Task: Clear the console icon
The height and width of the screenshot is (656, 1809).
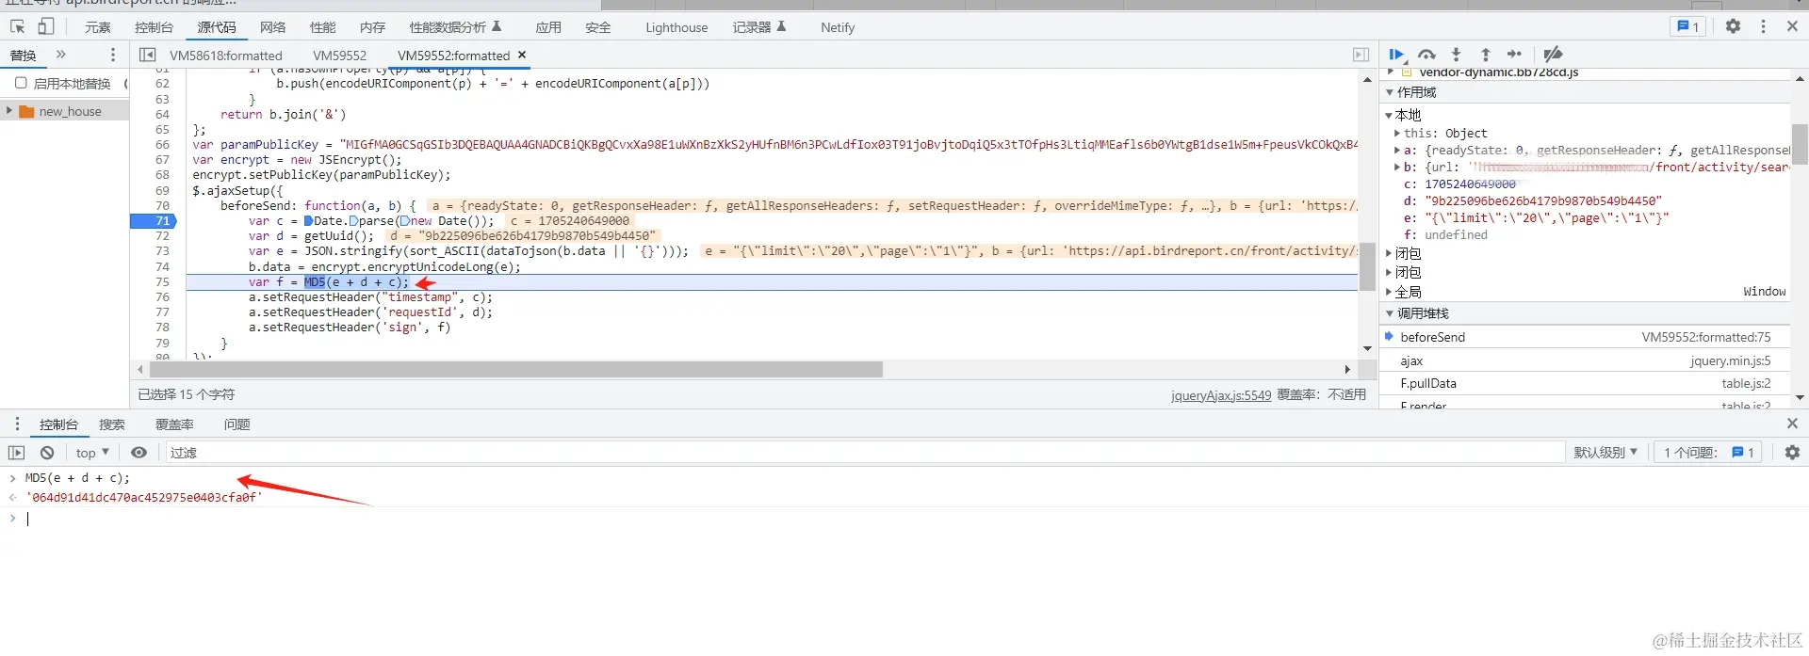Action: (x=47, y=453)
